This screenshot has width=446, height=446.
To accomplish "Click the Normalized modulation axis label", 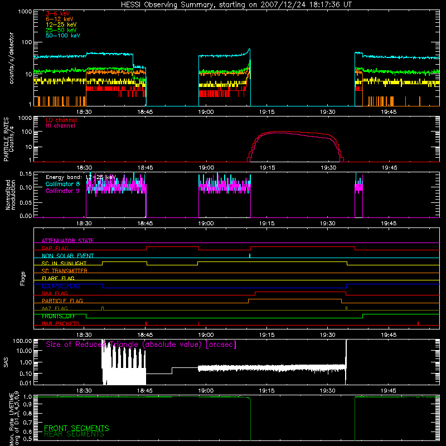I will (x=11, y=195).
